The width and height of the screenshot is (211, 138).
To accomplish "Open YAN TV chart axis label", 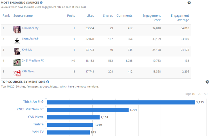I will point(38,132).
